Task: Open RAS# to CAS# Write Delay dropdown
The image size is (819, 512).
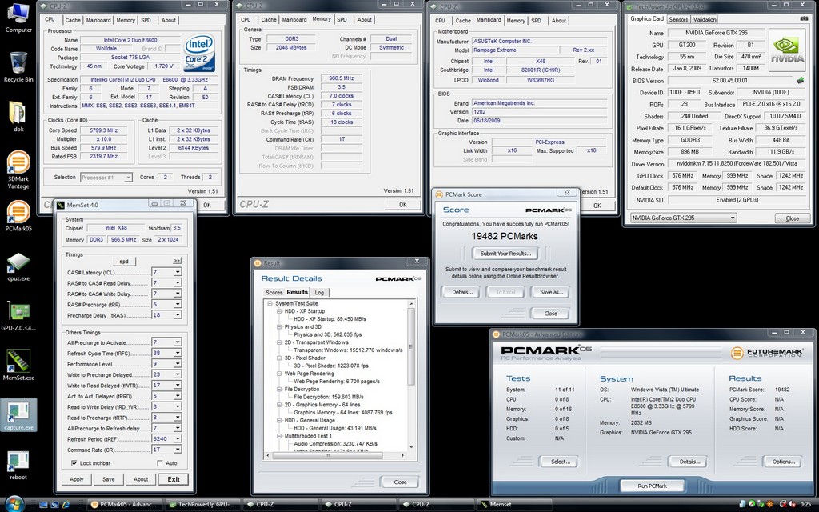Action: click(x=178, y=294)
